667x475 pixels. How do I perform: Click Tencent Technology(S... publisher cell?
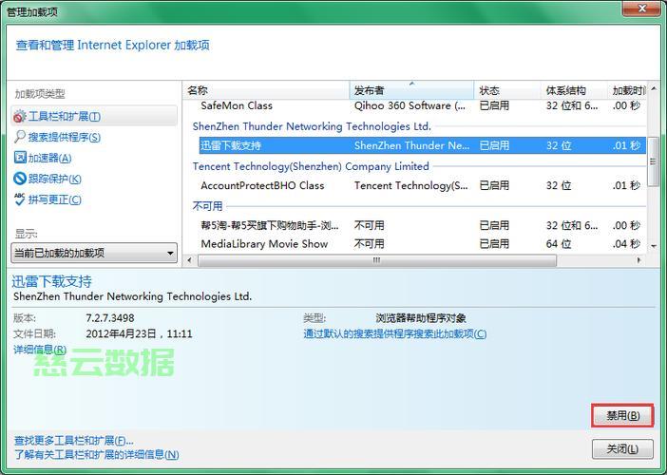410,185
